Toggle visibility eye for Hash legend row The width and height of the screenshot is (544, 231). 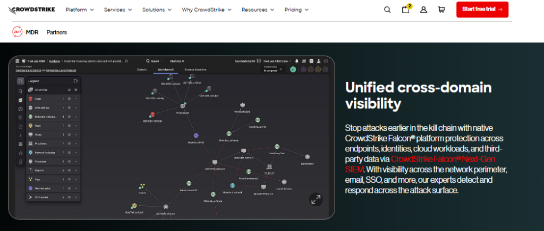(69, 126)
